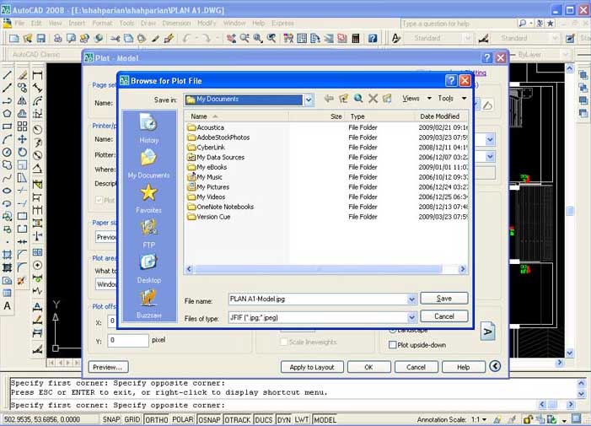
Task: Open the Favorites location in sidebar
Action: [148, 199]
